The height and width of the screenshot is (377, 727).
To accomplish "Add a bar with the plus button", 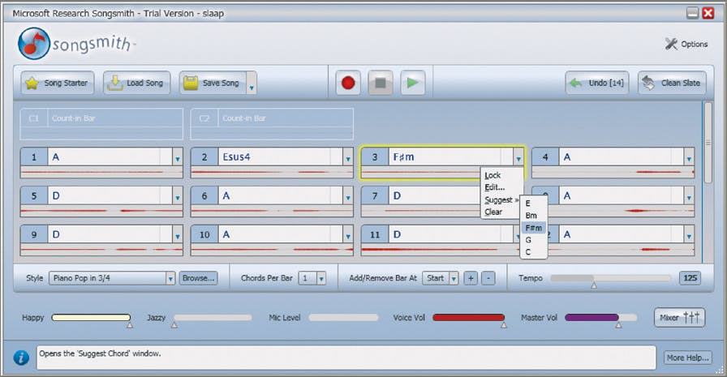I will (x=471, y=278).
